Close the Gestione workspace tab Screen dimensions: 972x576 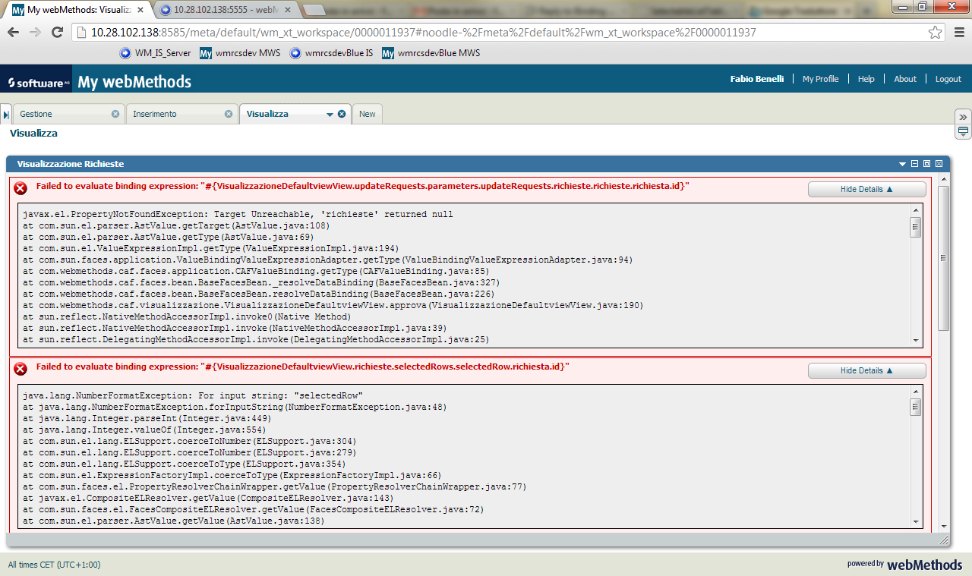tap(115, 114)
